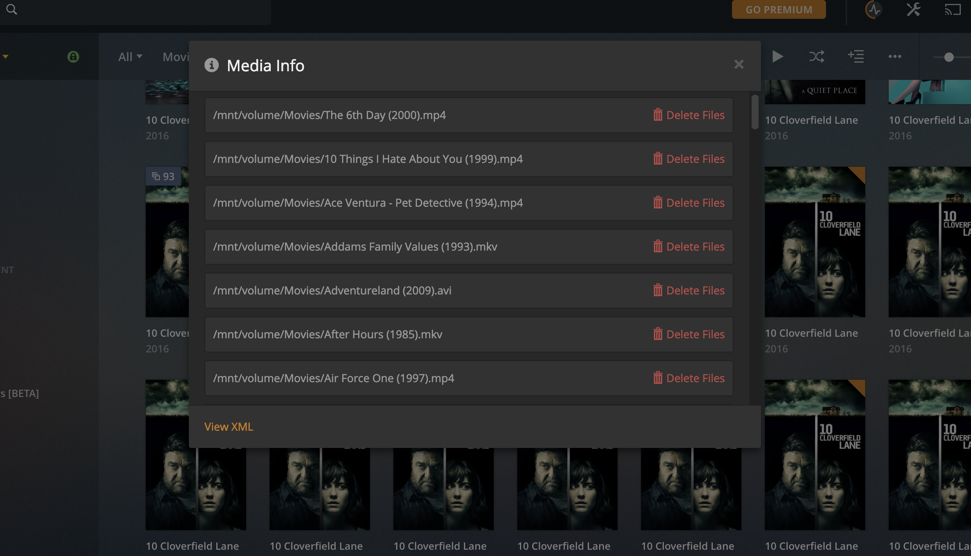This screenshot has width=971, height=556.
Task: Close the Media Info dialog
Action: (x=739, y=64)
